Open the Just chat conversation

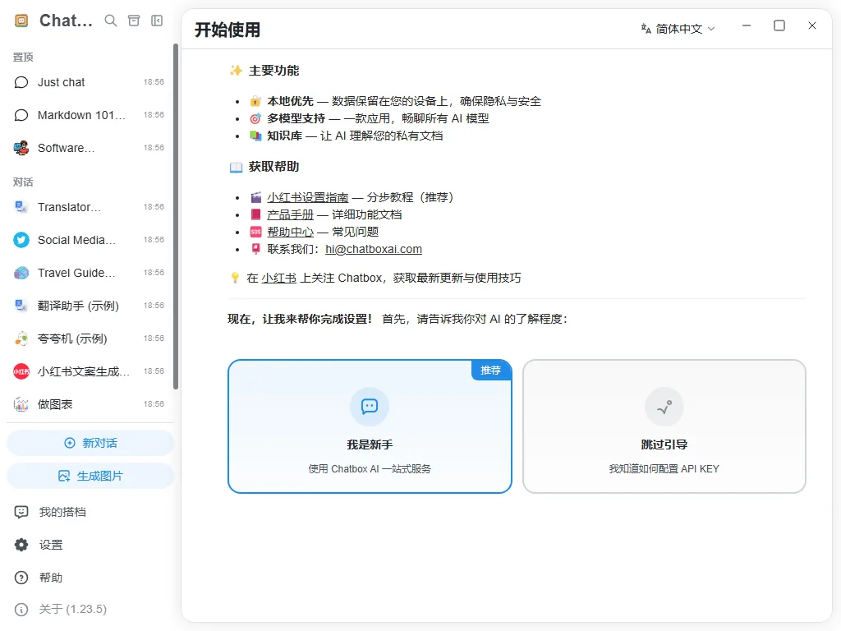coord(89,82)
